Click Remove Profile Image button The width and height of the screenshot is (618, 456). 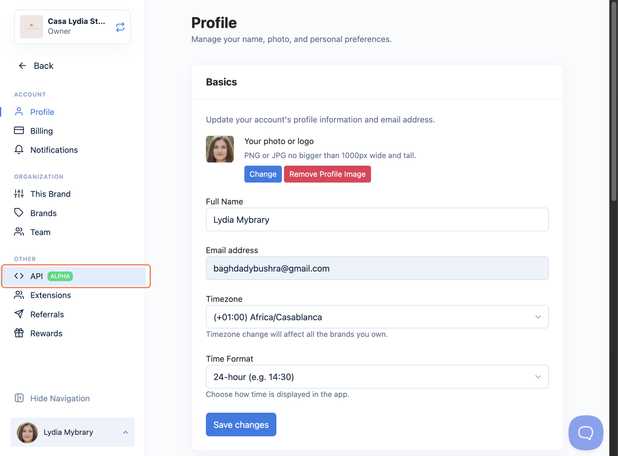click(x=327, y=174)
